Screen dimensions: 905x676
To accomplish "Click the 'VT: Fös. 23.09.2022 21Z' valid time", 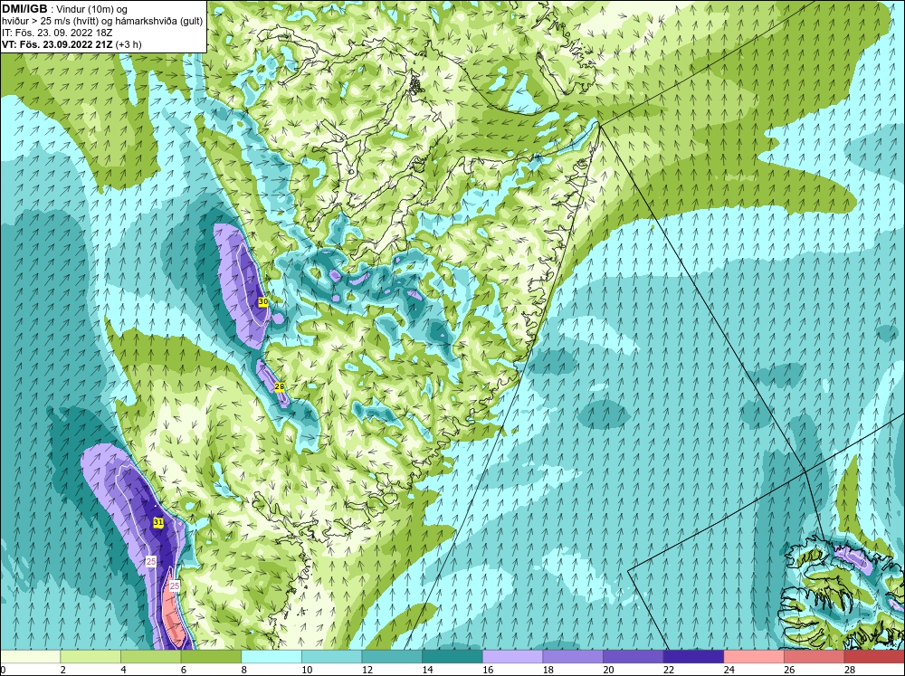I will [58, 44].
